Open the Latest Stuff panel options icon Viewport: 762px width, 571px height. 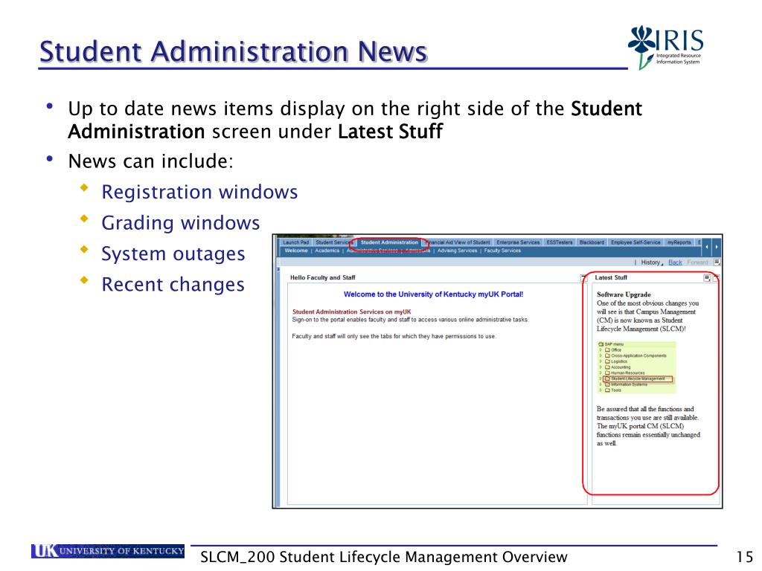tap(707, 278)
